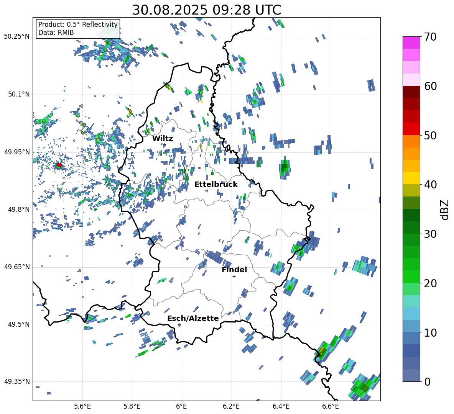The image size is (454, 414).
Task: Click the colorbar tick label 50
Action: tap(430, 136)
